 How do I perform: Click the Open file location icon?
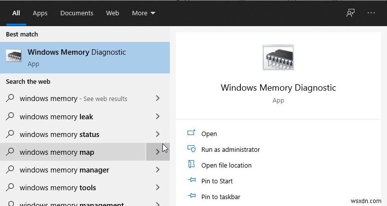(x=192, y=165)
